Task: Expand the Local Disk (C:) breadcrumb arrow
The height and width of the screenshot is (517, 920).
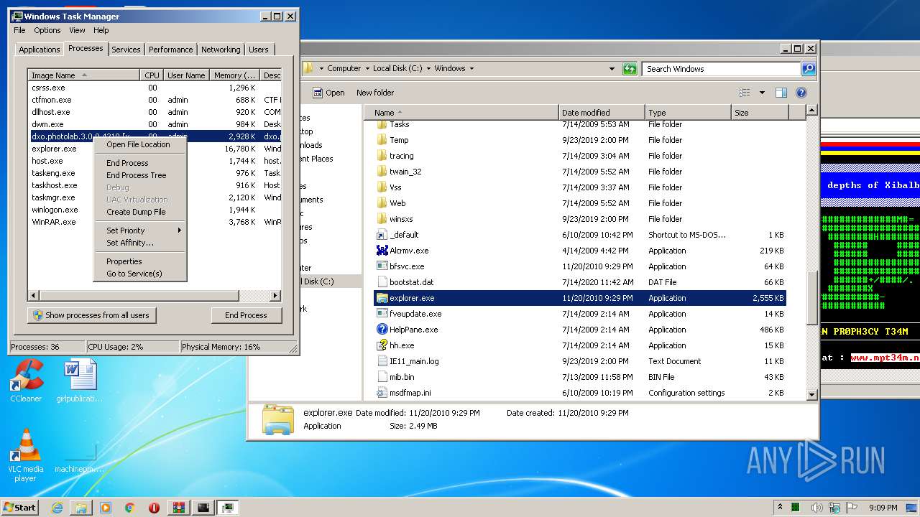Action: [428, 69]
